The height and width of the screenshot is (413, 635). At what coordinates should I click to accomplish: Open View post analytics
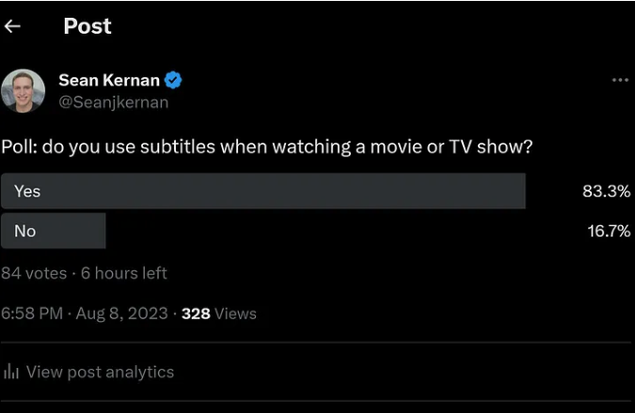(x=100, y=372)
